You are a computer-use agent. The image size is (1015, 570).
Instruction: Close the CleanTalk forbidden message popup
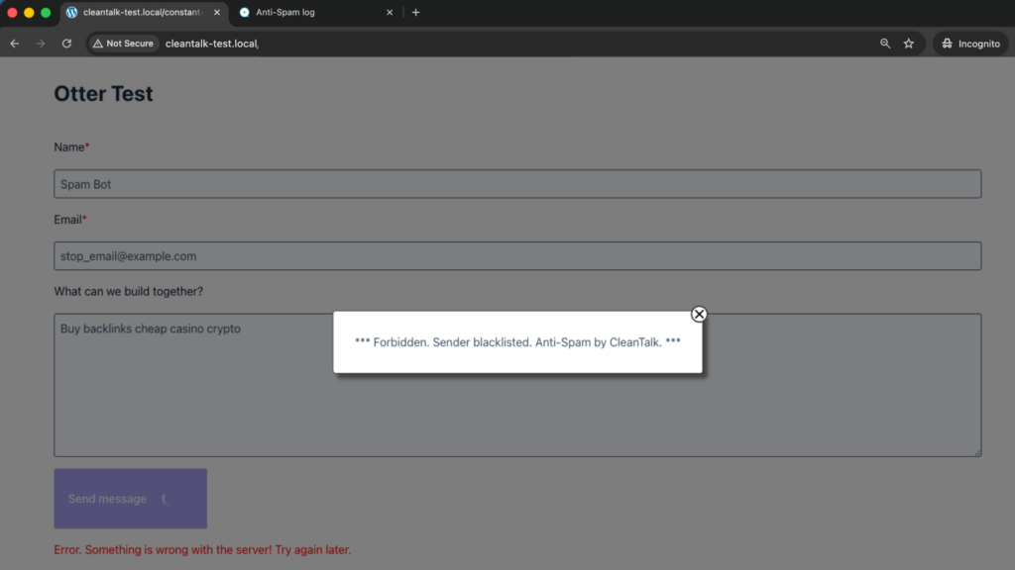pos(699,314)
